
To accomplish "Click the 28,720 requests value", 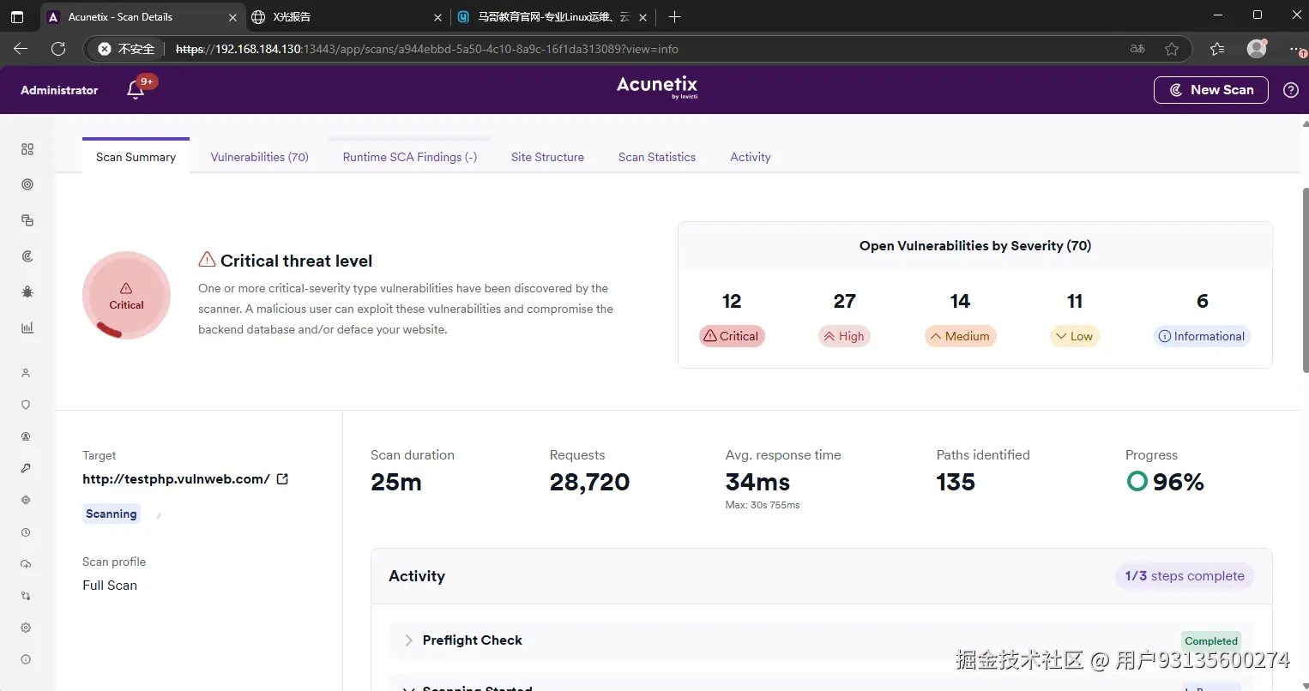I will click(589, 483).
